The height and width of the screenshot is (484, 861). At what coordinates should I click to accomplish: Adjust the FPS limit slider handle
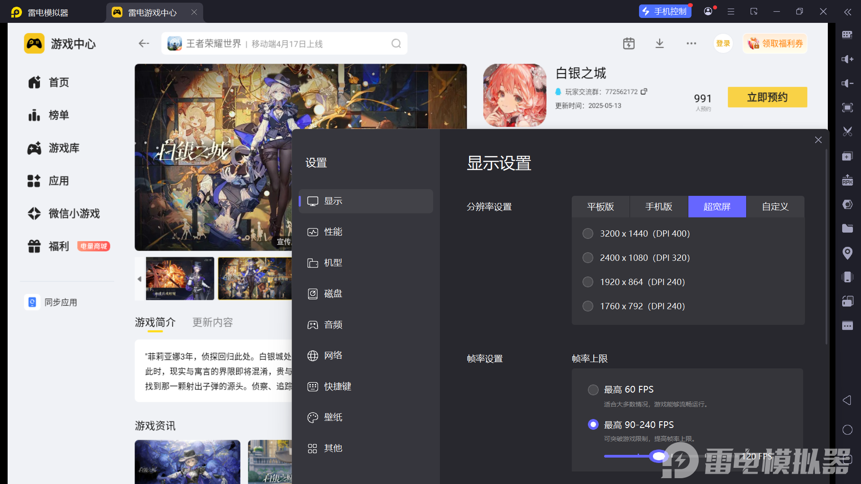[658, 456]
